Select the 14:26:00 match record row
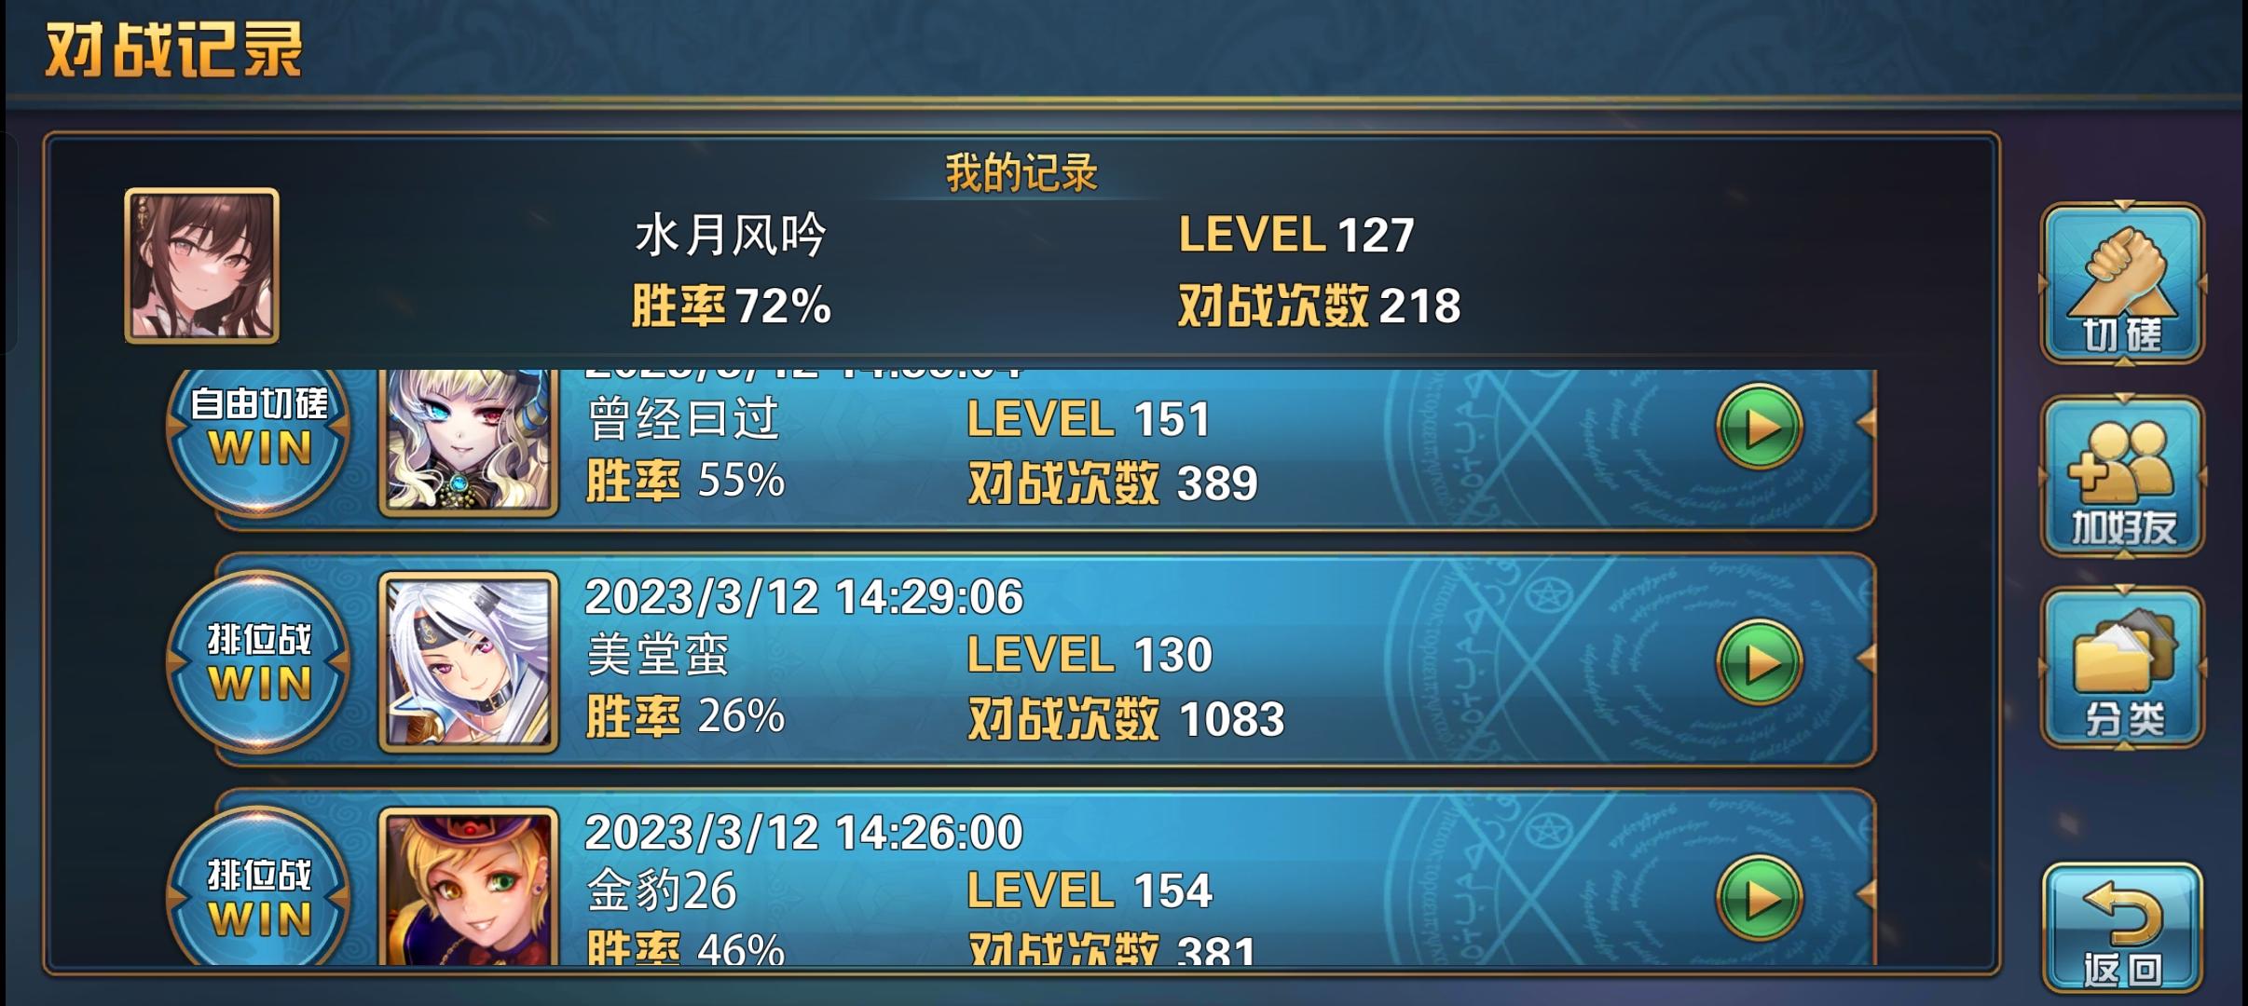This screenshot has width=2248, height=1006. pos(1045,877)
